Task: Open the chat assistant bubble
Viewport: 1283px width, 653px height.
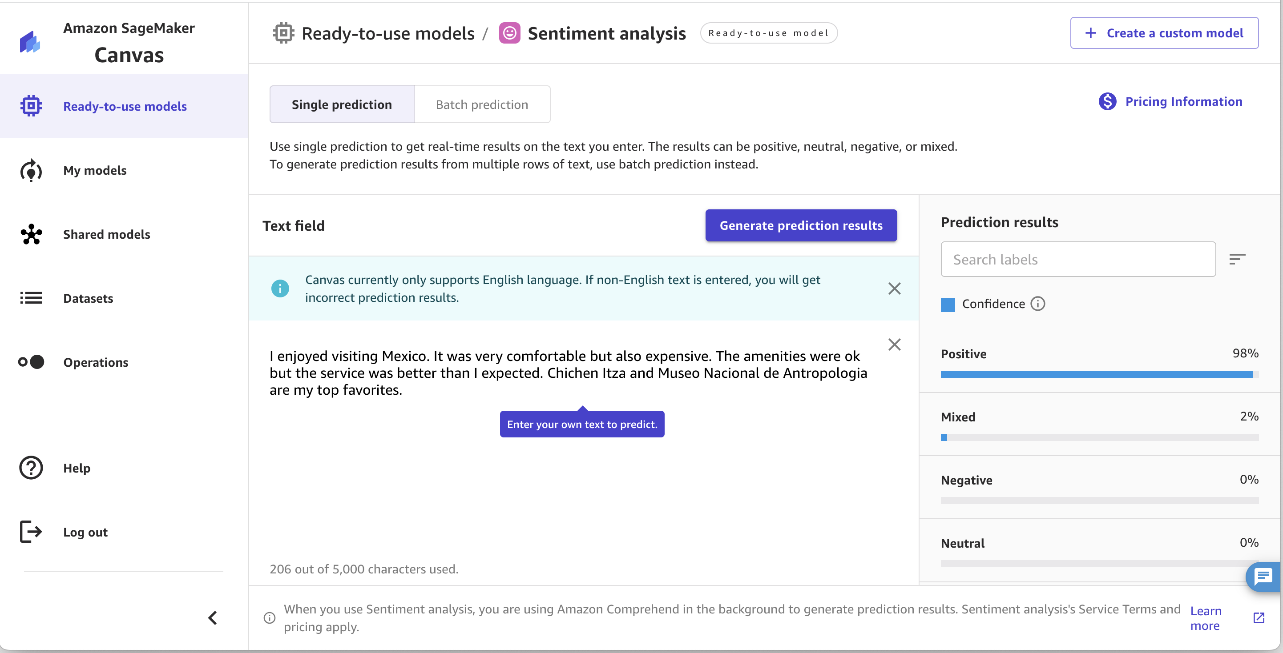Action: coord(1263,577)
